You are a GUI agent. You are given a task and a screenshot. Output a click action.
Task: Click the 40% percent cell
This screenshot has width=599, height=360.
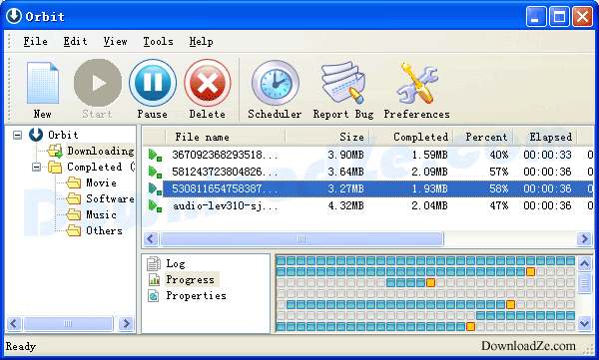pyautogui.click(x=499, y=155)
